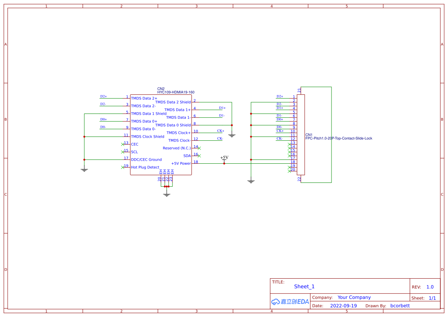Select the +5V power symbol
The image size is (448, 317).
click(x=224, y=158)
